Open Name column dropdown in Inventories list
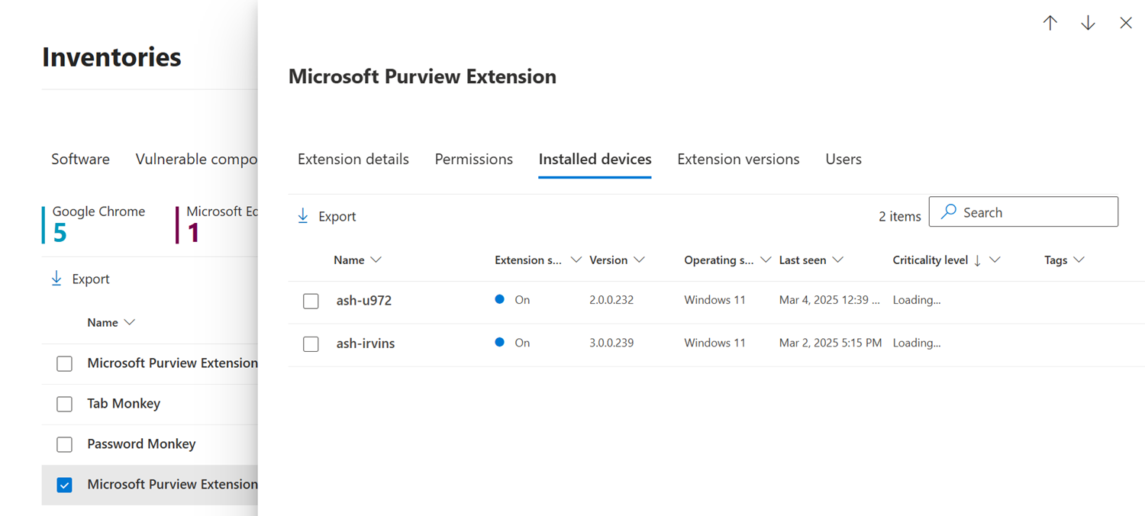This screenshot has height=516, width=1145. (x=130, y=323)
